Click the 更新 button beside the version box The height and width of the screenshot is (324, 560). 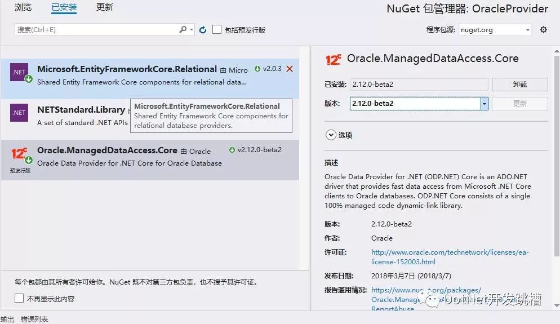pyautogui.click(x=519, y=104)
